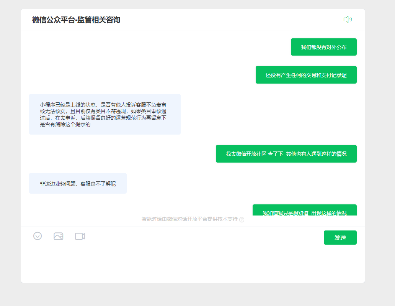Click reply 非这边业务问题，客服也不了解呢
Image resolution: width=395 pixels, height=306 pixels.
pyautogui.click(x=78, y=184)
